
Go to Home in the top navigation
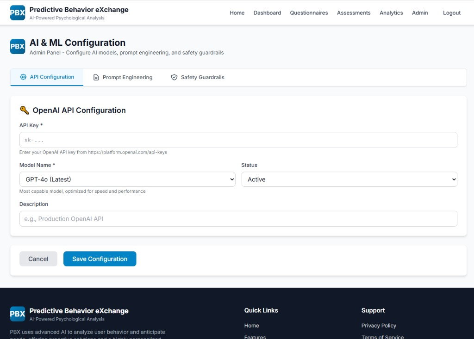point(237,12)
